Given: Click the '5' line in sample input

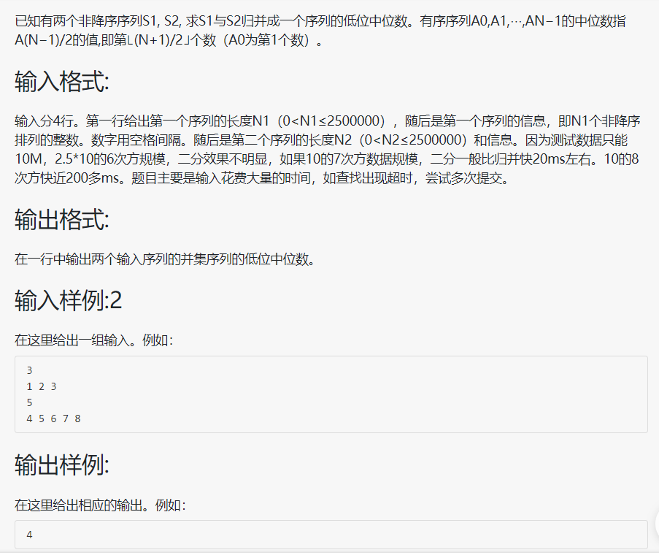Looking at the screenshot, I should pyautogui.click(x=29, y=403).
